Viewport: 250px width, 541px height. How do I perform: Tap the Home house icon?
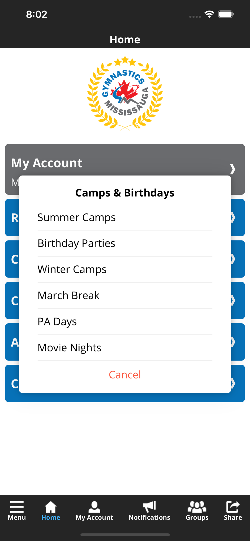51,506
